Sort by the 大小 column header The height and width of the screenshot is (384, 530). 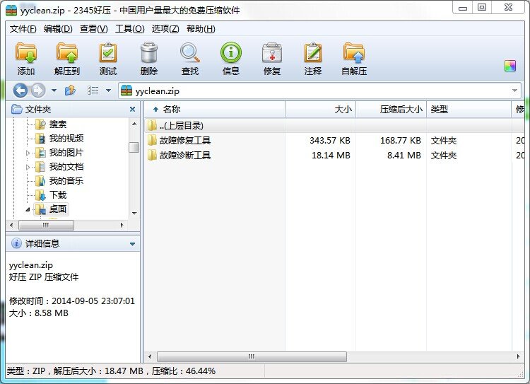coord(320,110)
